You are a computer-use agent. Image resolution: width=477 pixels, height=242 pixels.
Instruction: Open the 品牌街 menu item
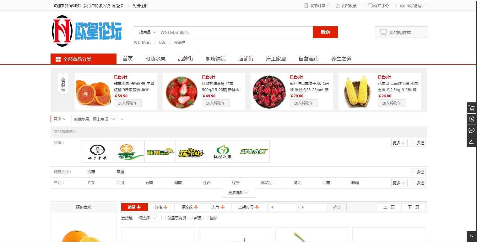click(x=185, y=59)
